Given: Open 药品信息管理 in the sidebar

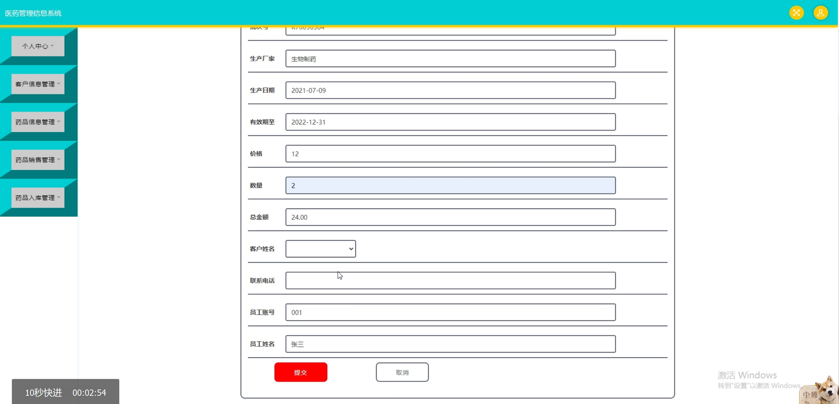Looking at the screenshot, I should [x=38, y=122].
